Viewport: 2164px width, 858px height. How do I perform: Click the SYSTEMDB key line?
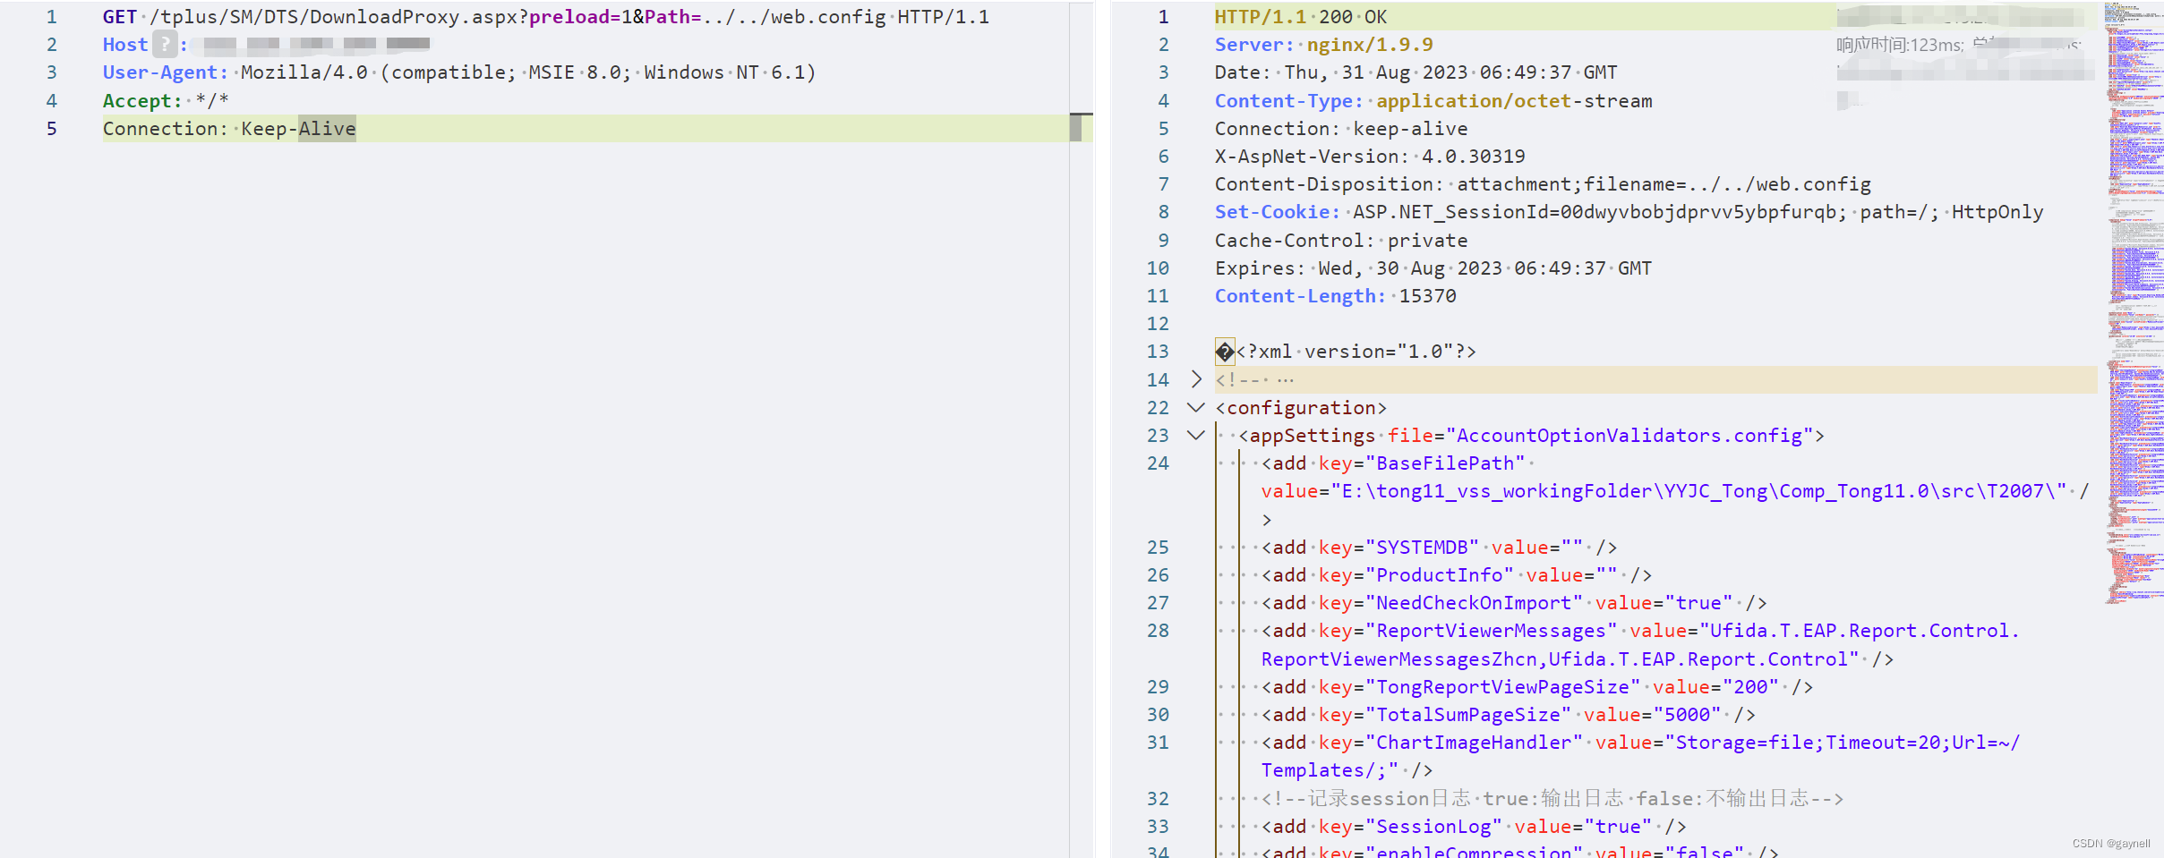tap(1440, 548)
